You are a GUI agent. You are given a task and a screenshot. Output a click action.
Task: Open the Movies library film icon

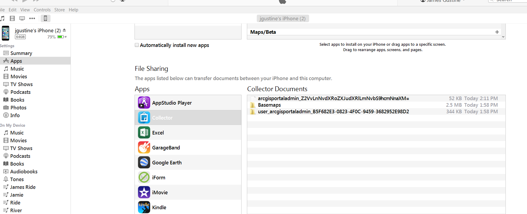point(12,19)
